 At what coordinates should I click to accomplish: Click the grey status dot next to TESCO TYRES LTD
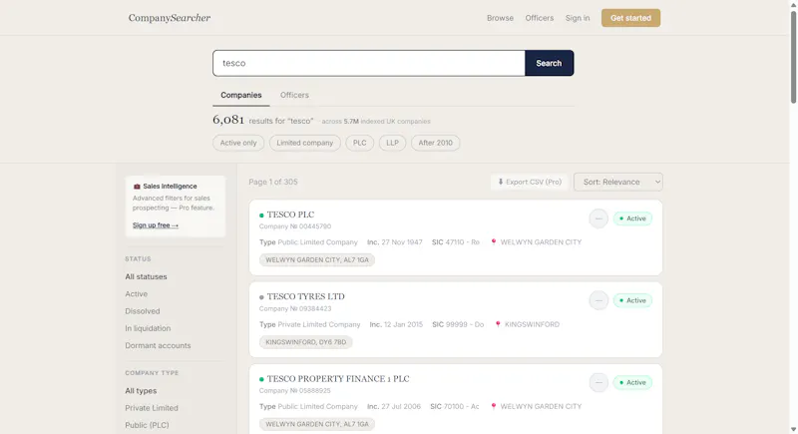coord(261,297)
